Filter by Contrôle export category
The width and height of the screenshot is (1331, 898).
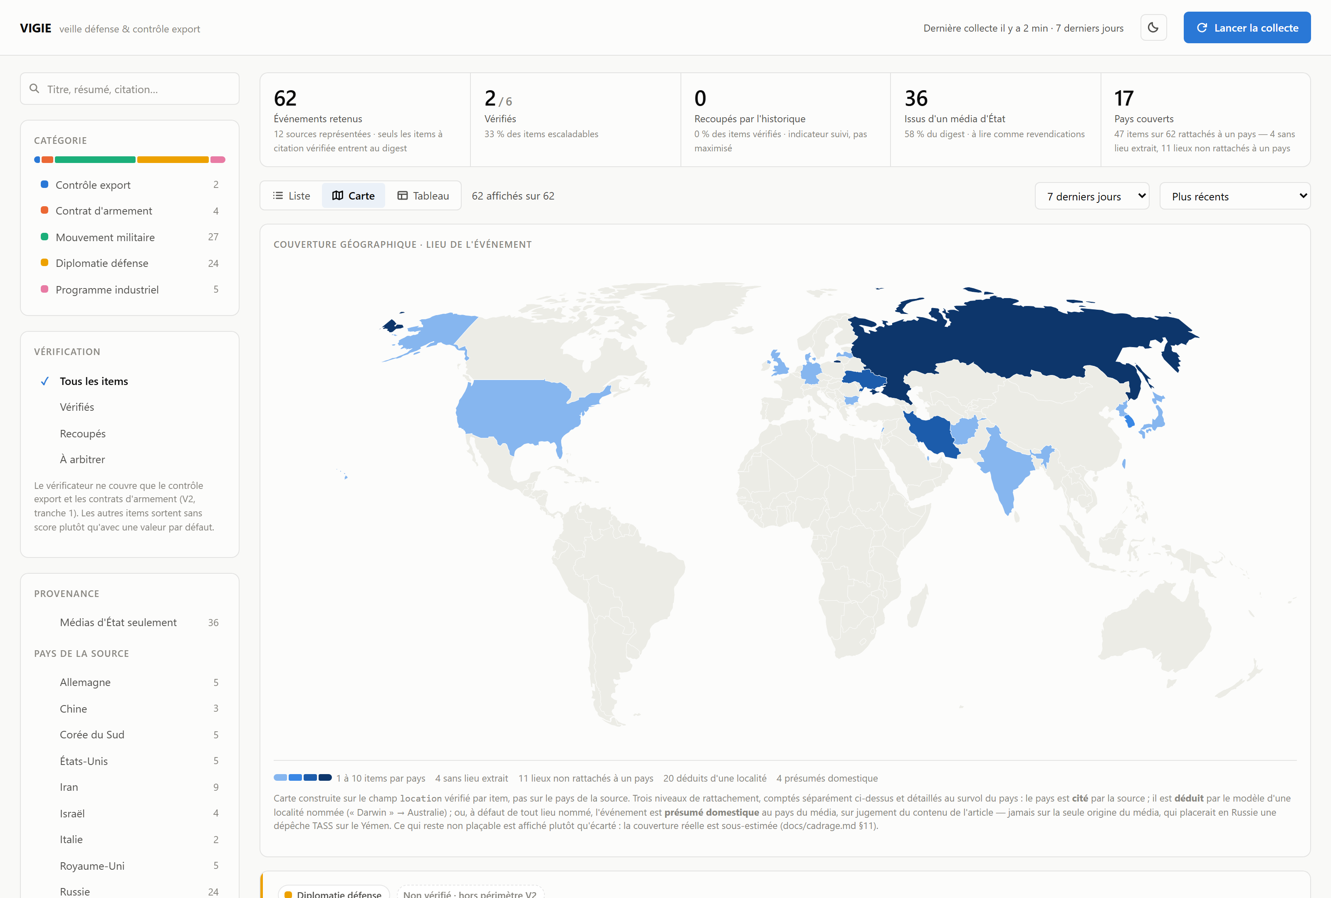click(x=129, y=185)
